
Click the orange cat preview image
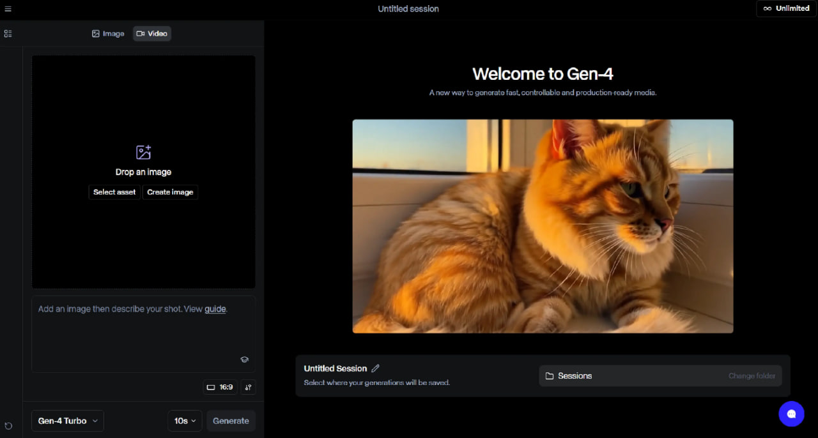pyautogui.click(x=543, y=226)
